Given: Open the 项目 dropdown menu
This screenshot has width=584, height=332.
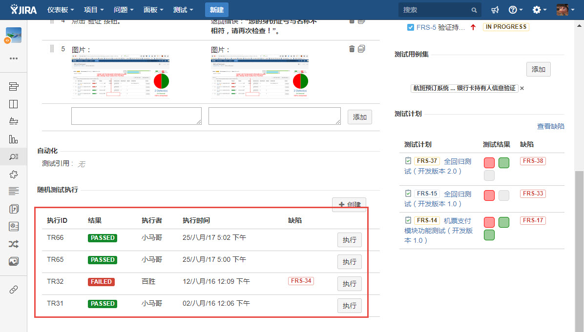Looking at the screenshot, I should tap(93, 10).
